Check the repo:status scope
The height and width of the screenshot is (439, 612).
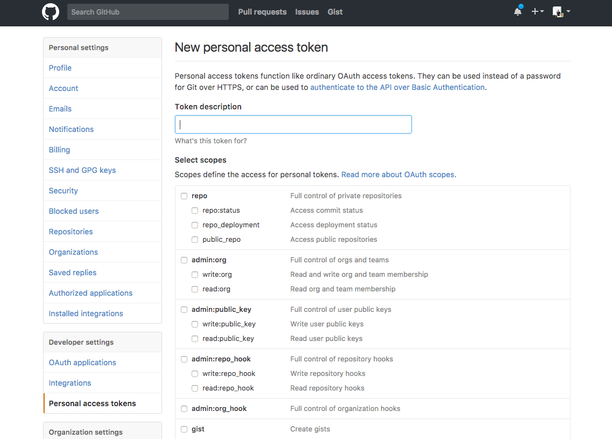click(195, 211)
